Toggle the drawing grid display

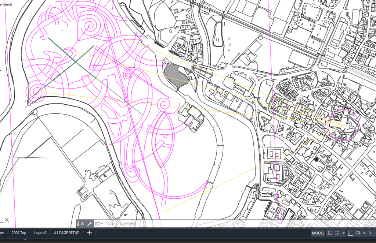click(x=330, y=233)
